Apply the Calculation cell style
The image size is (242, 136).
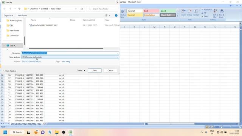(151, 15)
